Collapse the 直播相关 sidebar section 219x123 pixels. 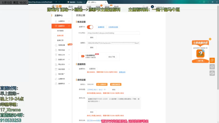[x=69, y=26]
